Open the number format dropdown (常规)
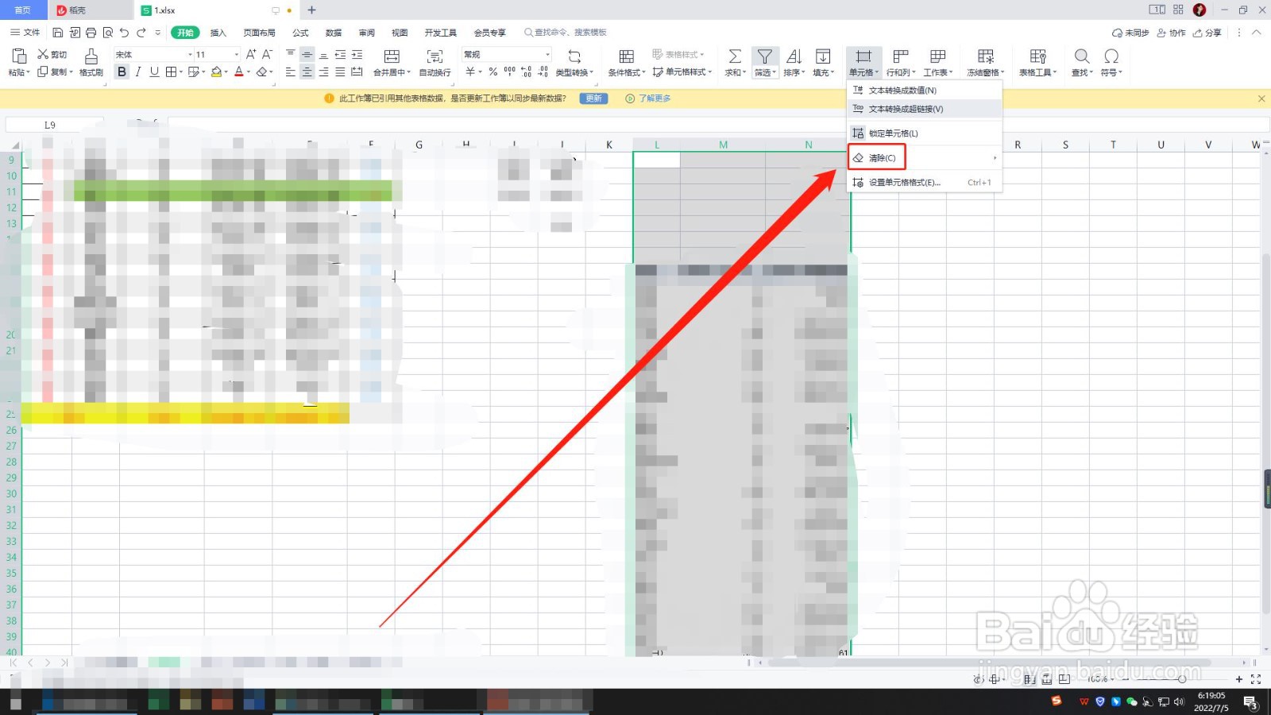This screenshot has width=1271, height=715. coord(547,54)
